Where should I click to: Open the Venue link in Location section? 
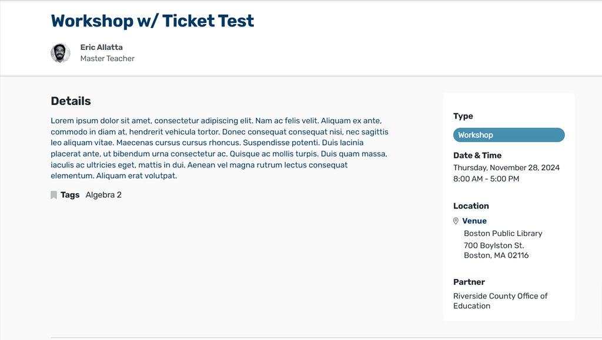click(474, 221)
